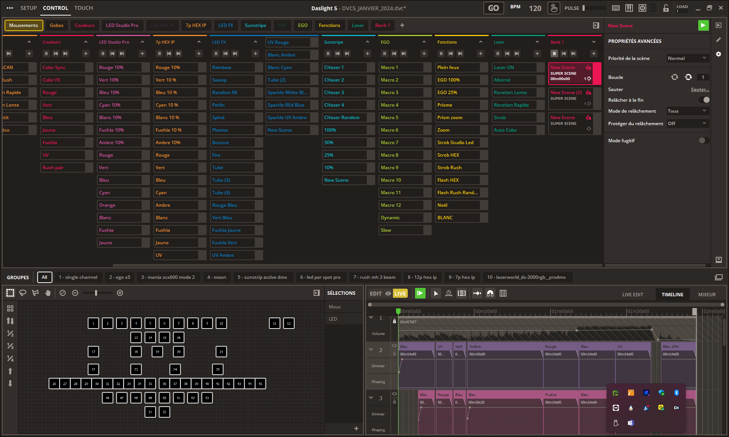
Task: Open the MIDI piano keys icon
Action: pos(629,8)
